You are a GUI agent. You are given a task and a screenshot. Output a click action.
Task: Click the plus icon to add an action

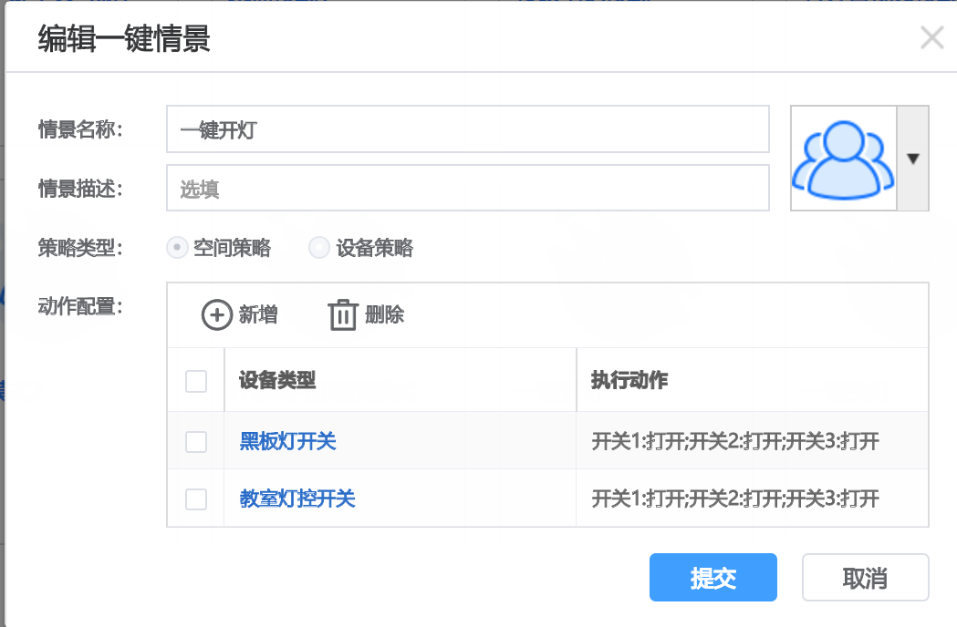pyautogui.click(x=217, y=315)
